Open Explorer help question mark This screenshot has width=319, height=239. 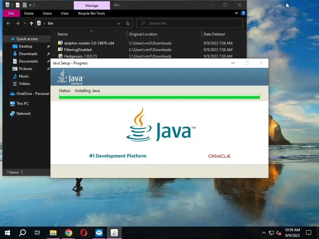tap(243, 13)
